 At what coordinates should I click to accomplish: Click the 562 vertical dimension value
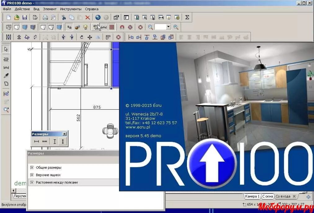(x=78, y=118)
